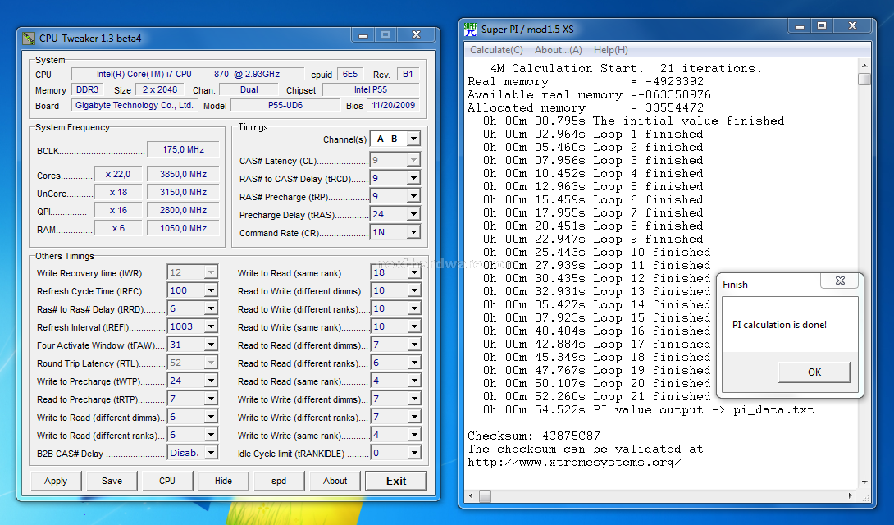Image resolution: width=894 pixels, height=525 pixels.
Task: Click the Model P55-UD6 field
Action: [x=285, y=106]
